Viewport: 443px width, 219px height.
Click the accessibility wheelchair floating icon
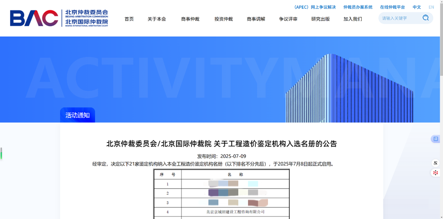point(436,163)
